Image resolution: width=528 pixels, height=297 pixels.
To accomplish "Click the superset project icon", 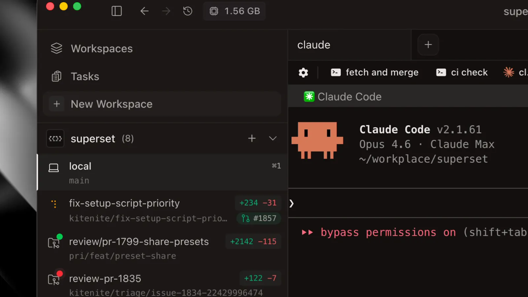I will pos(55,139).
